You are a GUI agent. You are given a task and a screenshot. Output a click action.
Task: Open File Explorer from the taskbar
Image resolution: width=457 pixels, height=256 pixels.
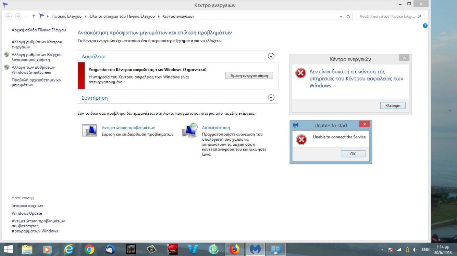[27, 250]
